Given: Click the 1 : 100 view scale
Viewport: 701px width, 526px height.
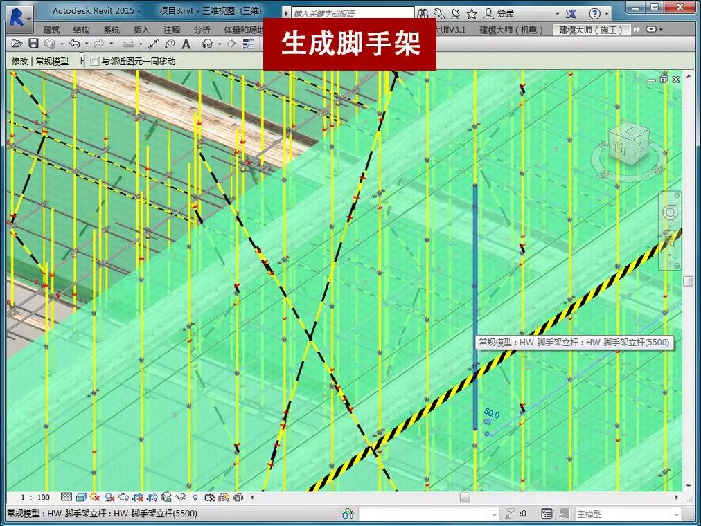Looking at the screenshot, I should click(x=35, y=497).
